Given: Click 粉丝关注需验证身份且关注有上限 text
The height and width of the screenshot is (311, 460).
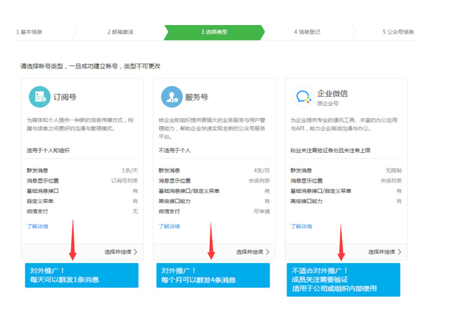Looking at the screenshot, I should 331,150.
